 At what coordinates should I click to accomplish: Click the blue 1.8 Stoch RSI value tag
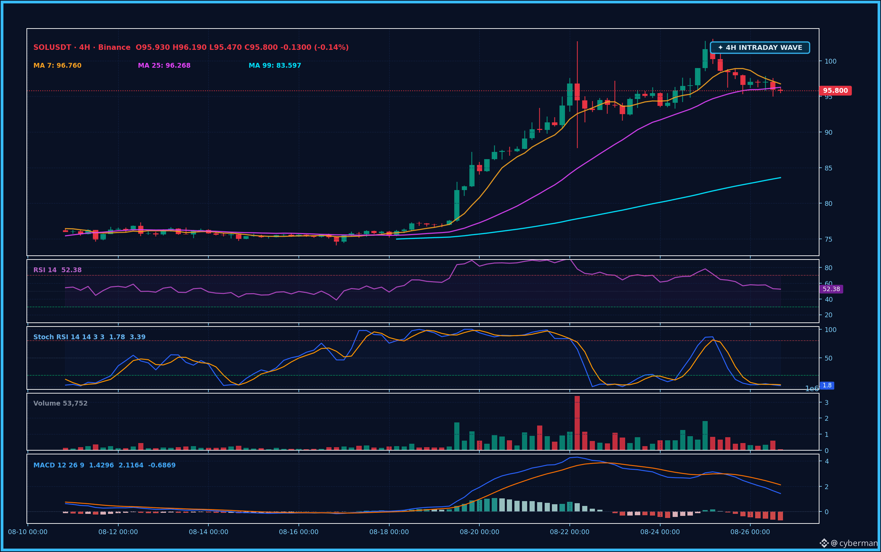tap(827, 386)
